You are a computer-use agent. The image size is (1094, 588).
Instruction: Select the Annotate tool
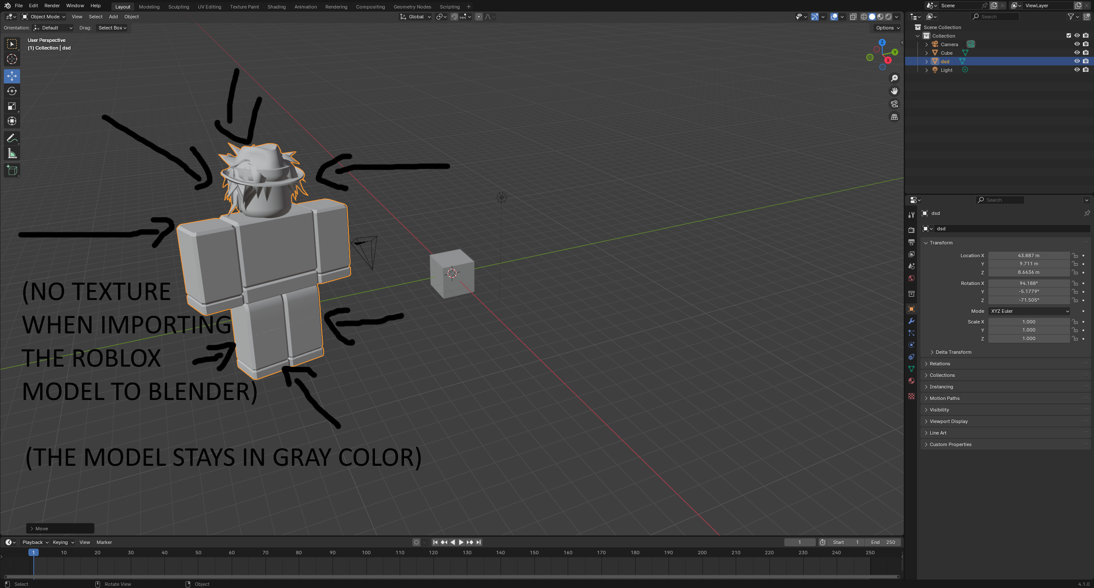click(x=12, y=138)
